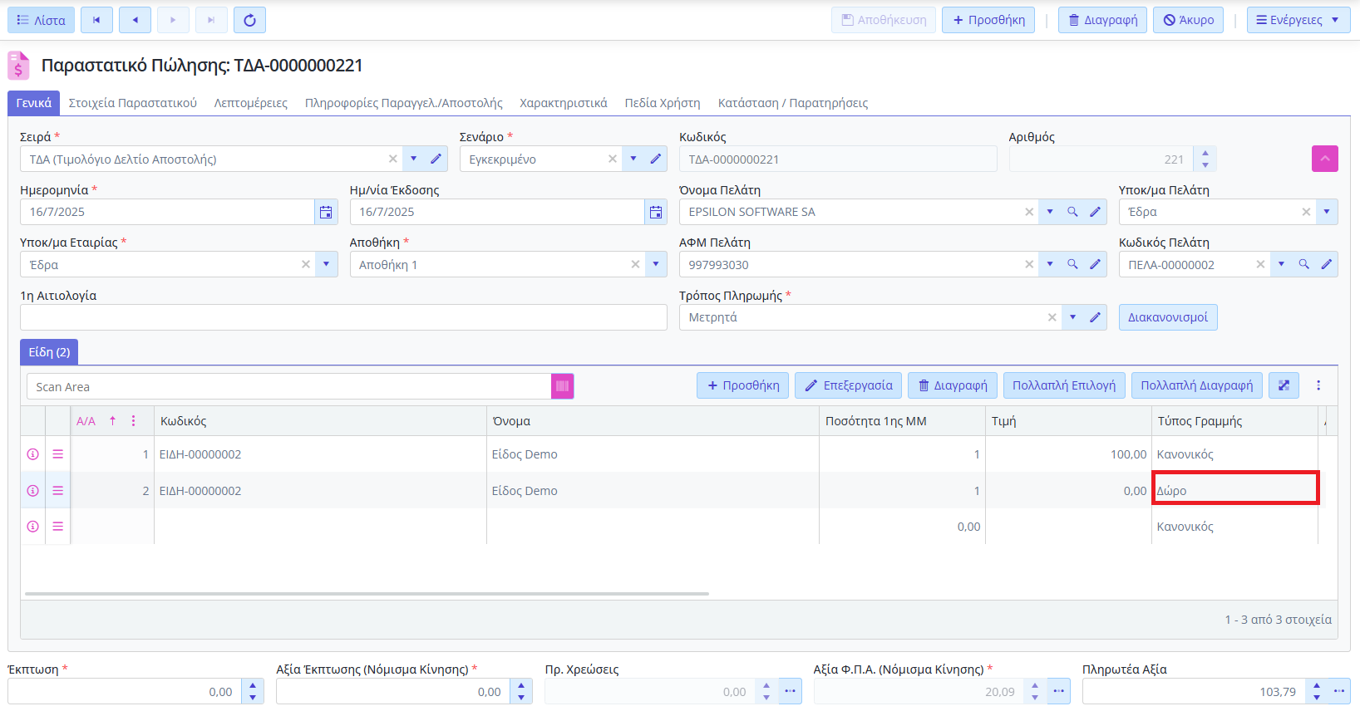Image resolution: width=1360 pixels, height=711 pixels.
Task: Expand the items grid to fullscreen
Action: [x=1284, y=385]
